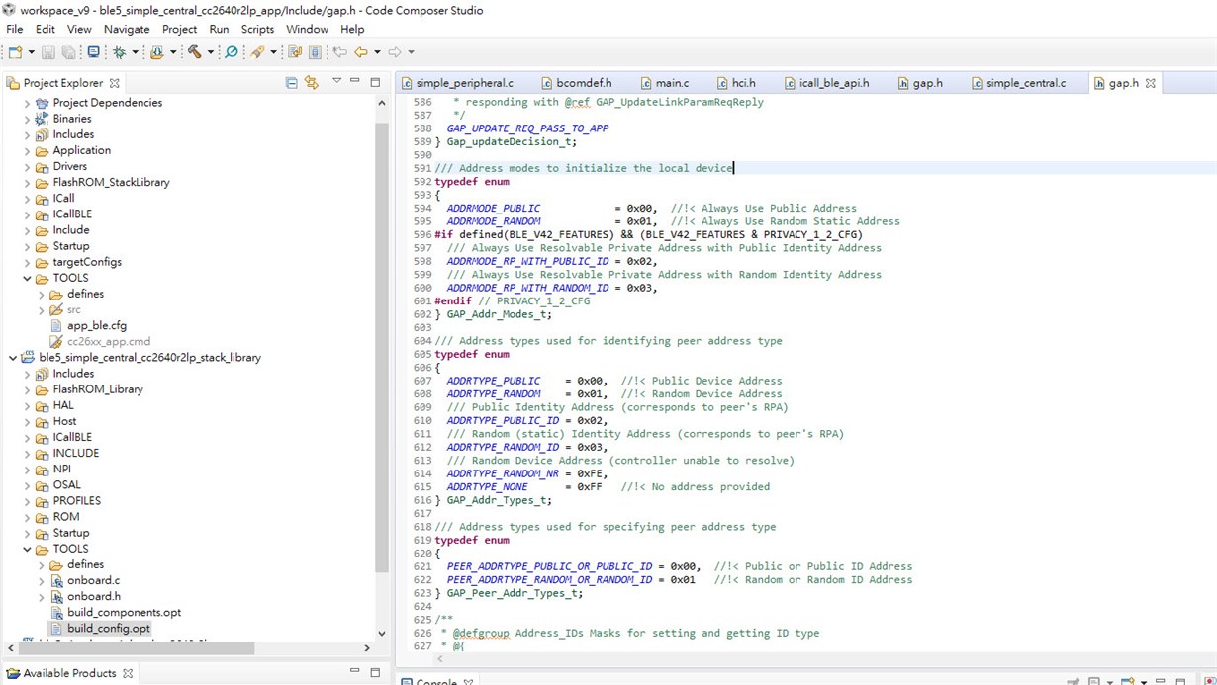Viewport: 1217px width, 685px height.
Task: Click the monitor icon in the toolbar
Action: (x=93, y=52)
